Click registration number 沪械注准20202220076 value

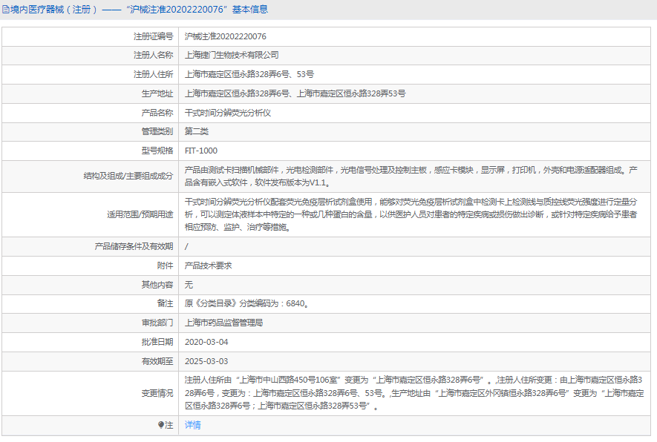(226, 36)
